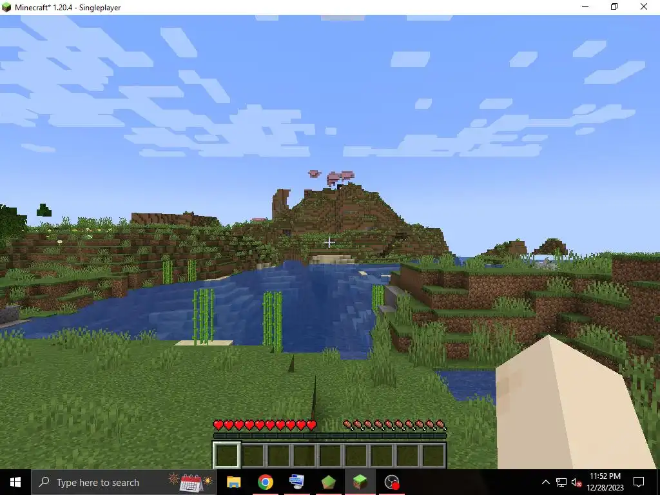Click the experience bar above the hotbar

329,436
